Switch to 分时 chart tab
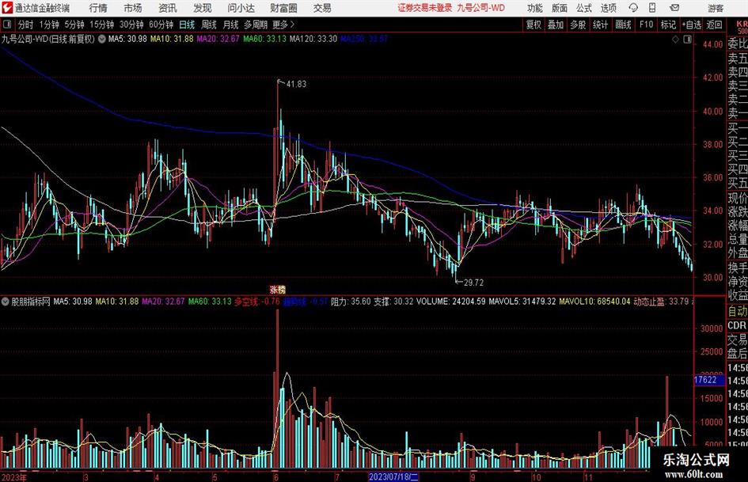The height and width of the screenshot is (482, 748). (25, 25)
